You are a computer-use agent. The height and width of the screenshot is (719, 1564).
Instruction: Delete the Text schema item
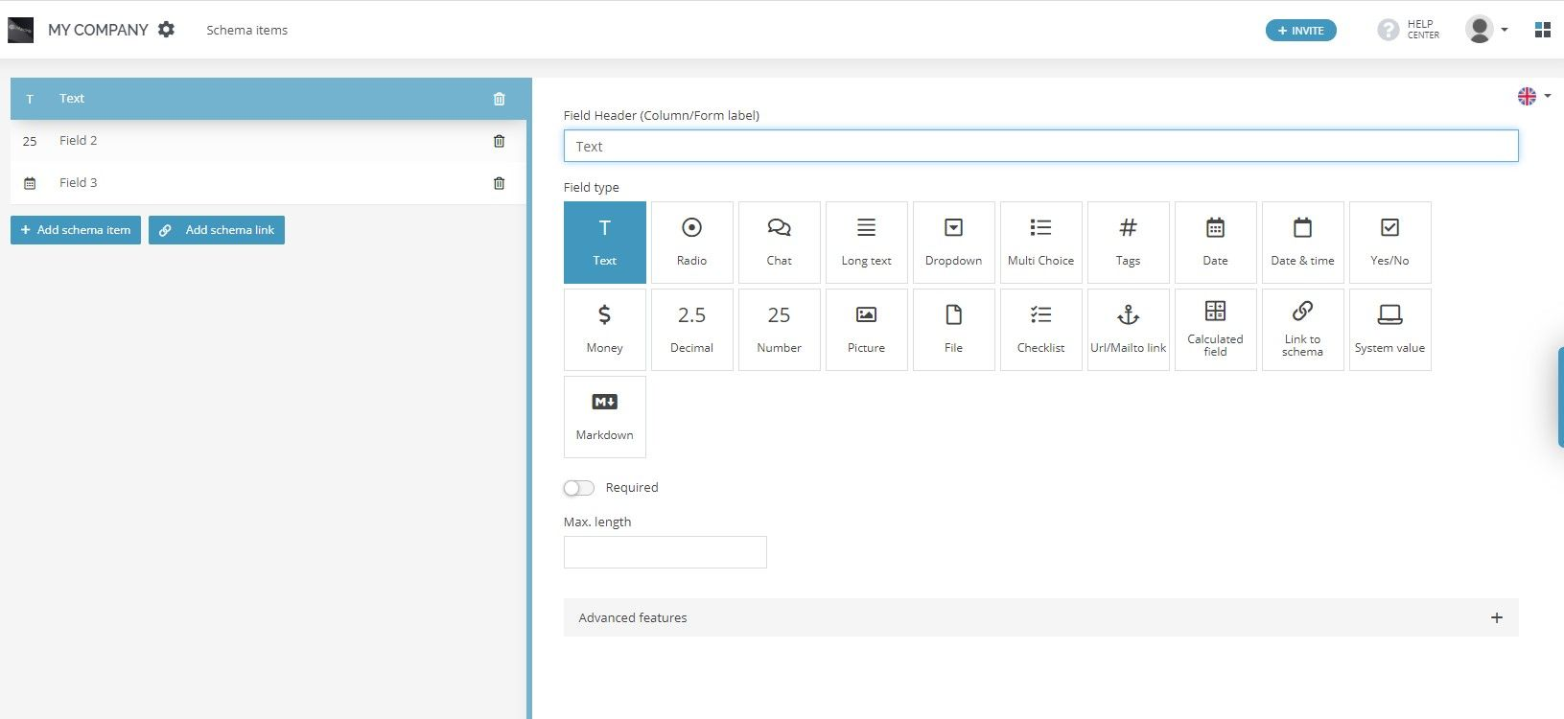point(499,99)
